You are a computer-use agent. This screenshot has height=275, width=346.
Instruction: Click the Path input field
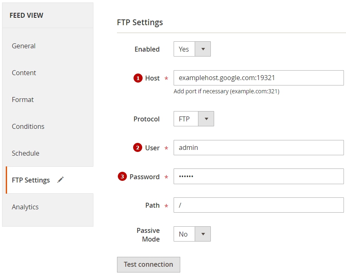tap(259, 205)
